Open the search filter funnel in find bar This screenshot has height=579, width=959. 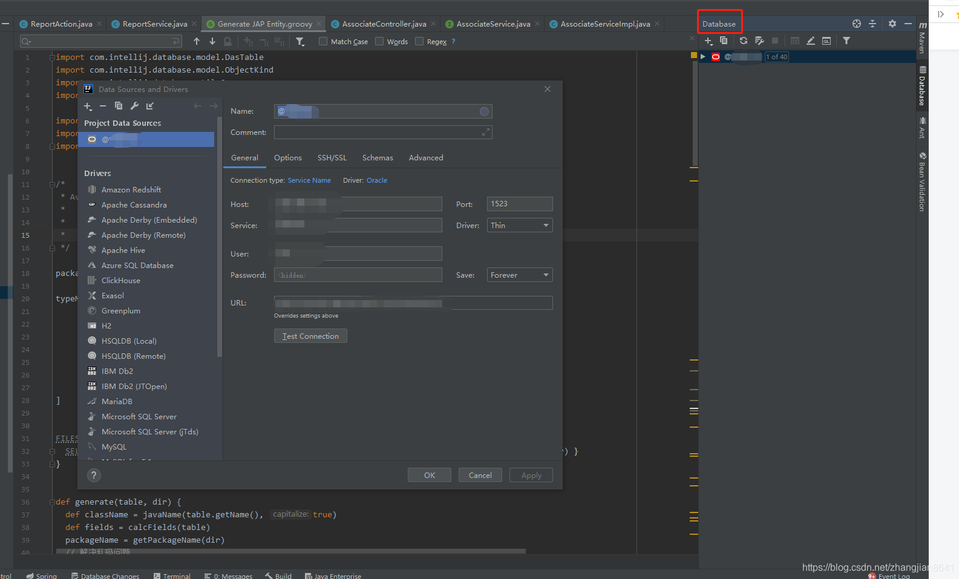click(x=300, y=42)
